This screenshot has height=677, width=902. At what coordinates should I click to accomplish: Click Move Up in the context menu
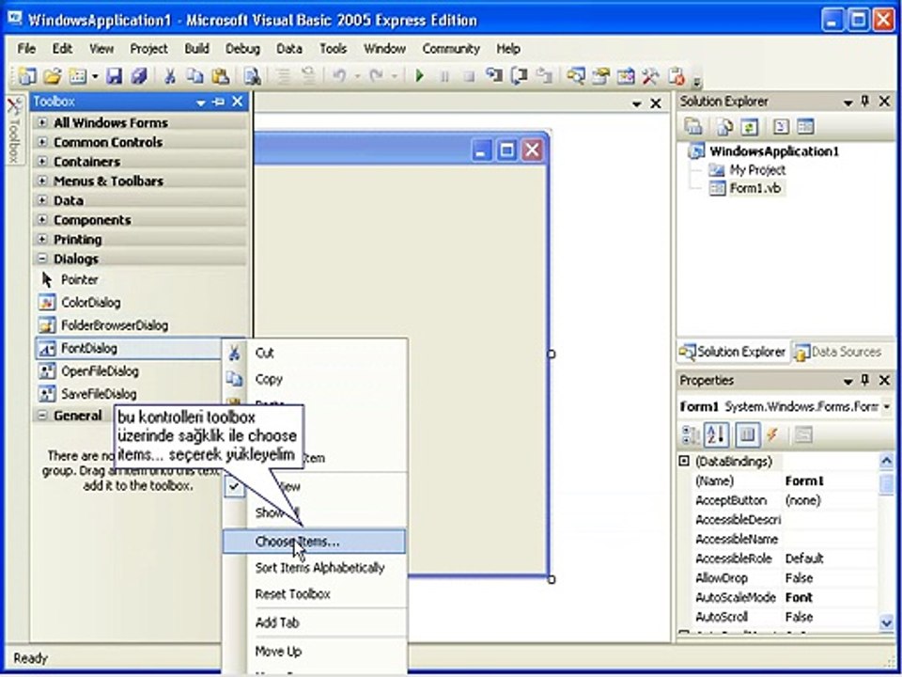point(315,651)
